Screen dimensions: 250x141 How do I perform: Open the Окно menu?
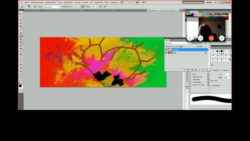tap(106, 2)
